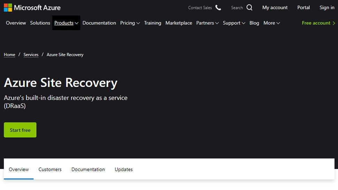
Task: Switch to the Documentation tab below the hero
Action: pyautogui.click(x=88, y=169)
